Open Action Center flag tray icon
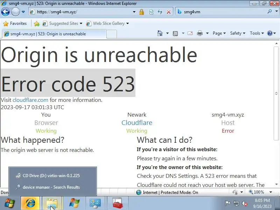 [227, 203]
